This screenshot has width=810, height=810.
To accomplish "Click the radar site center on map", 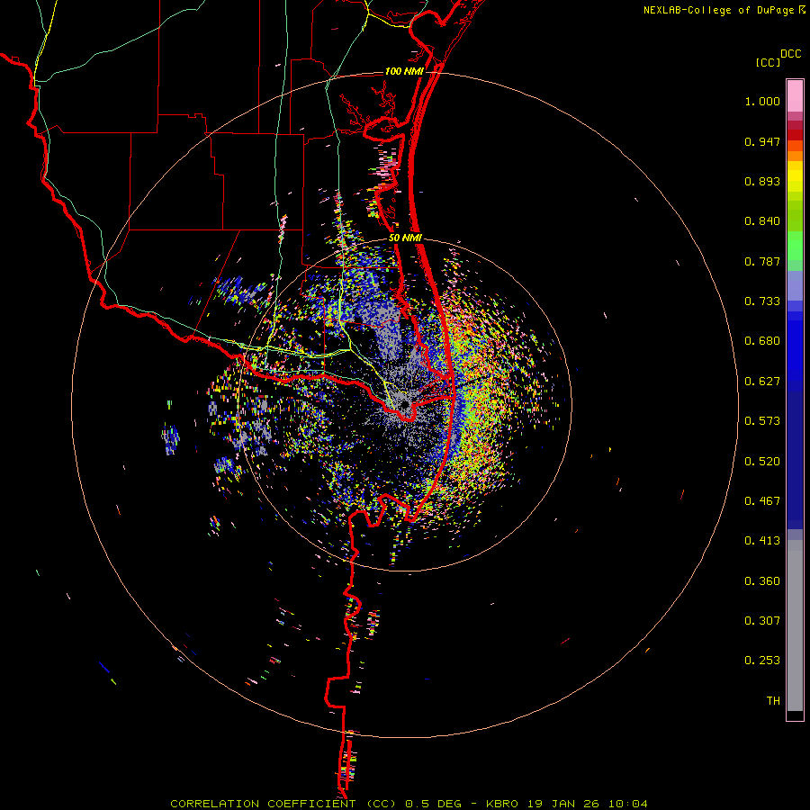I will tap(404, 404).
